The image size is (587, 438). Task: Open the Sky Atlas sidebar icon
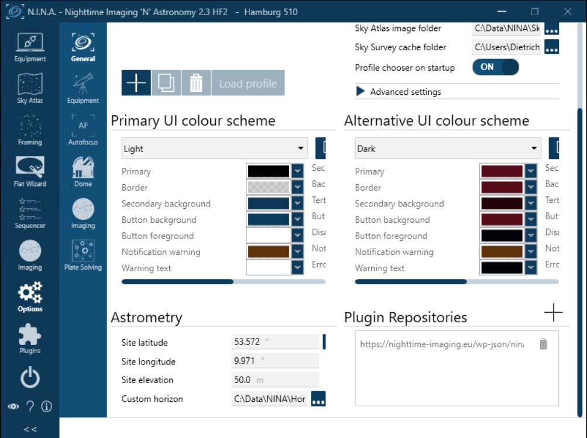(30, 88)
